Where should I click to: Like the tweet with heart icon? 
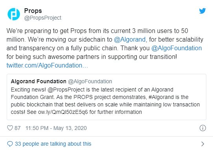click(10, 128)
